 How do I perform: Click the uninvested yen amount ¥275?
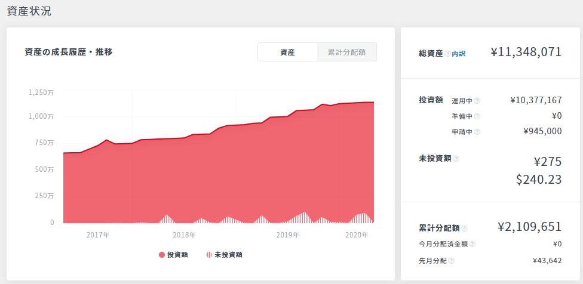coord(548,162)
